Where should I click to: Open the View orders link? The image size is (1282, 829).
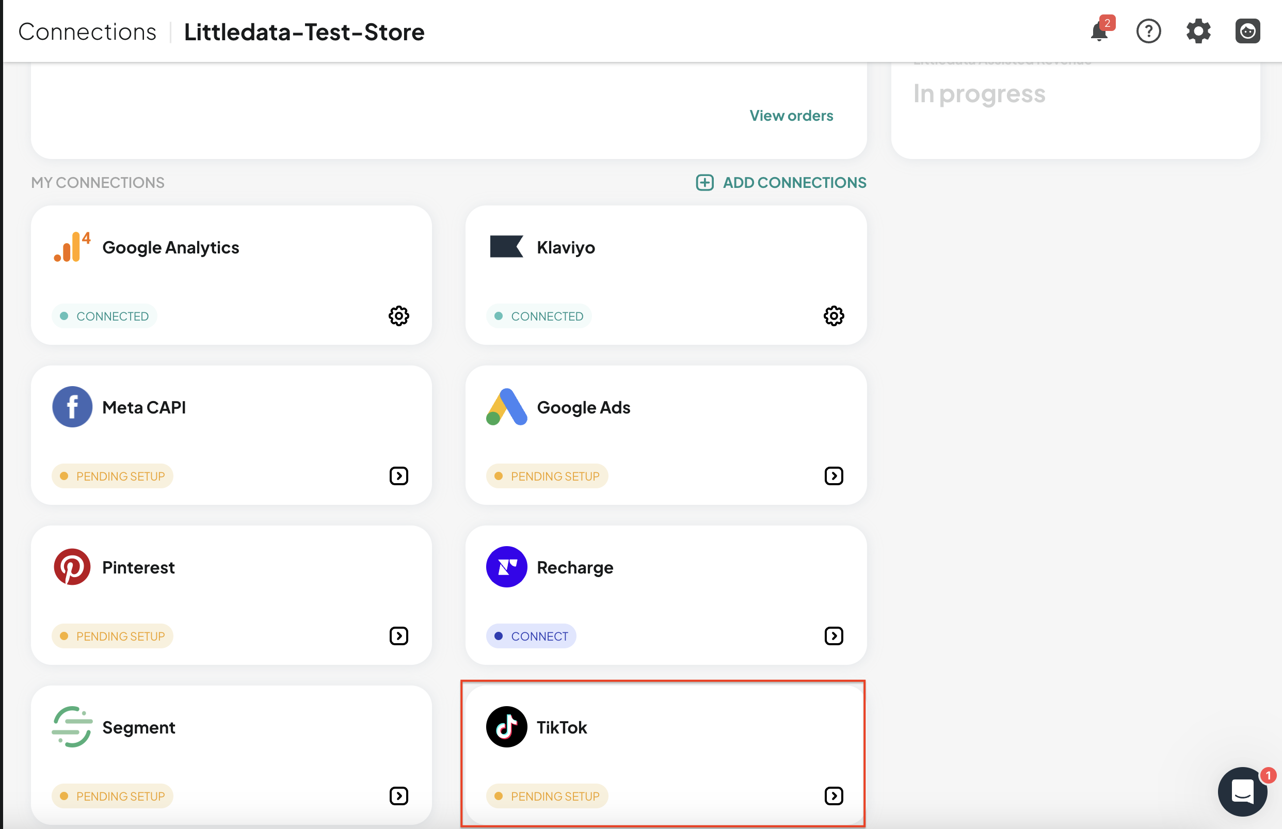click(x=791, y=115)
